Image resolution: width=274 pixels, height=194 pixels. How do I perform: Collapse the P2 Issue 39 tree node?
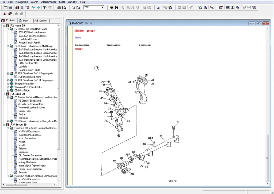pos(4,25)
